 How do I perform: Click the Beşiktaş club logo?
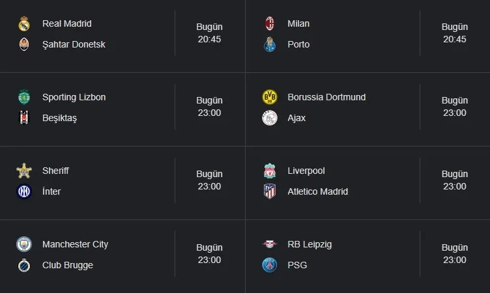24,119
